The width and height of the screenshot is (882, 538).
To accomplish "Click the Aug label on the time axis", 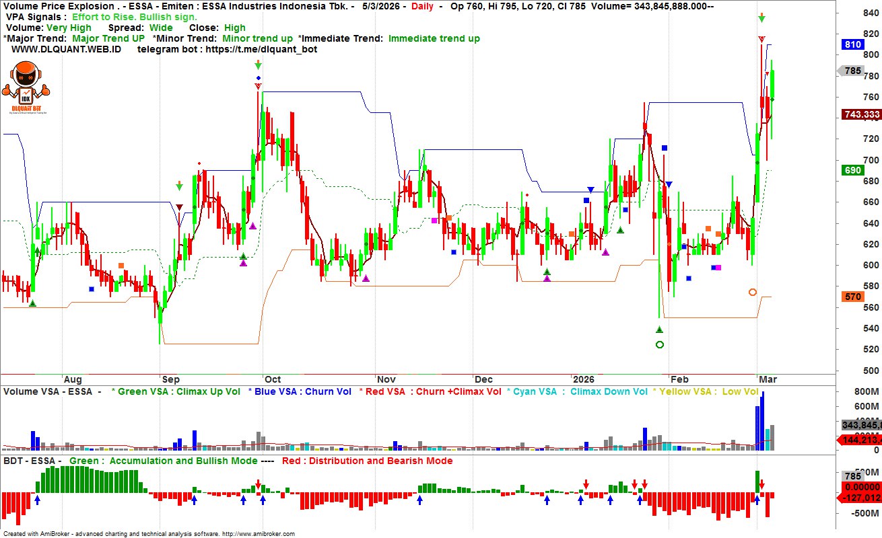I will 72,379.
